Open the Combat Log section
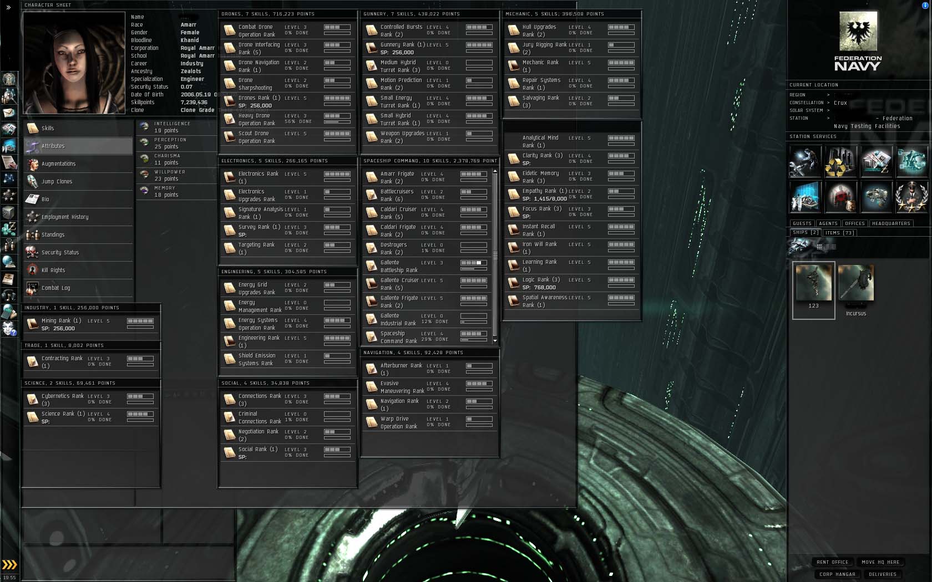 point(78,288)
